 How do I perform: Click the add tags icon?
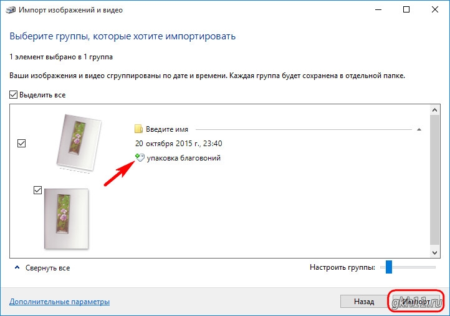click(140, 159)
